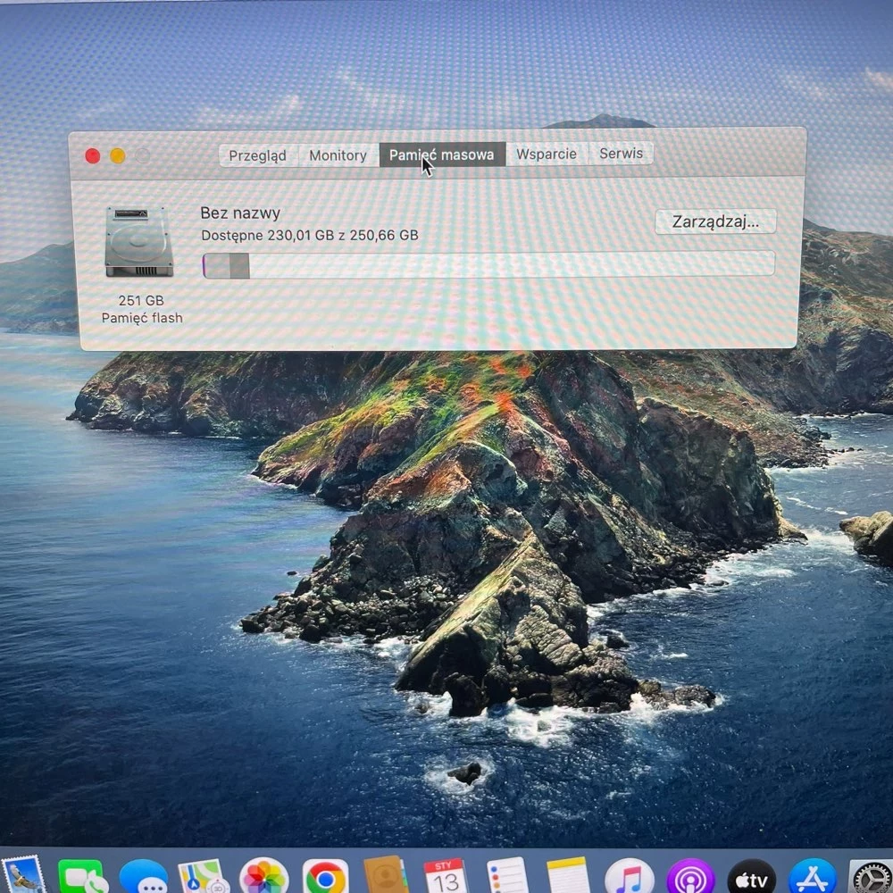Open the Notes app in the Dock
The width and height of the screenshot is (893, 893).
[568, 876]
